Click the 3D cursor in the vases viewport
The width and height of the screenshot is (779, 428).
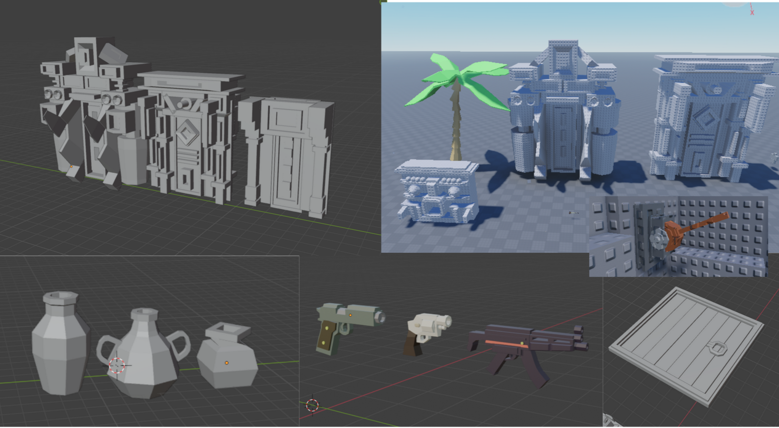(x=117, y=365)
